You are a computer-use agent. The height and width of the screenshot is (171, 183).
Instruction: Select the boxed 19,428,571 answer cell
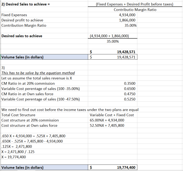point(113,57)
